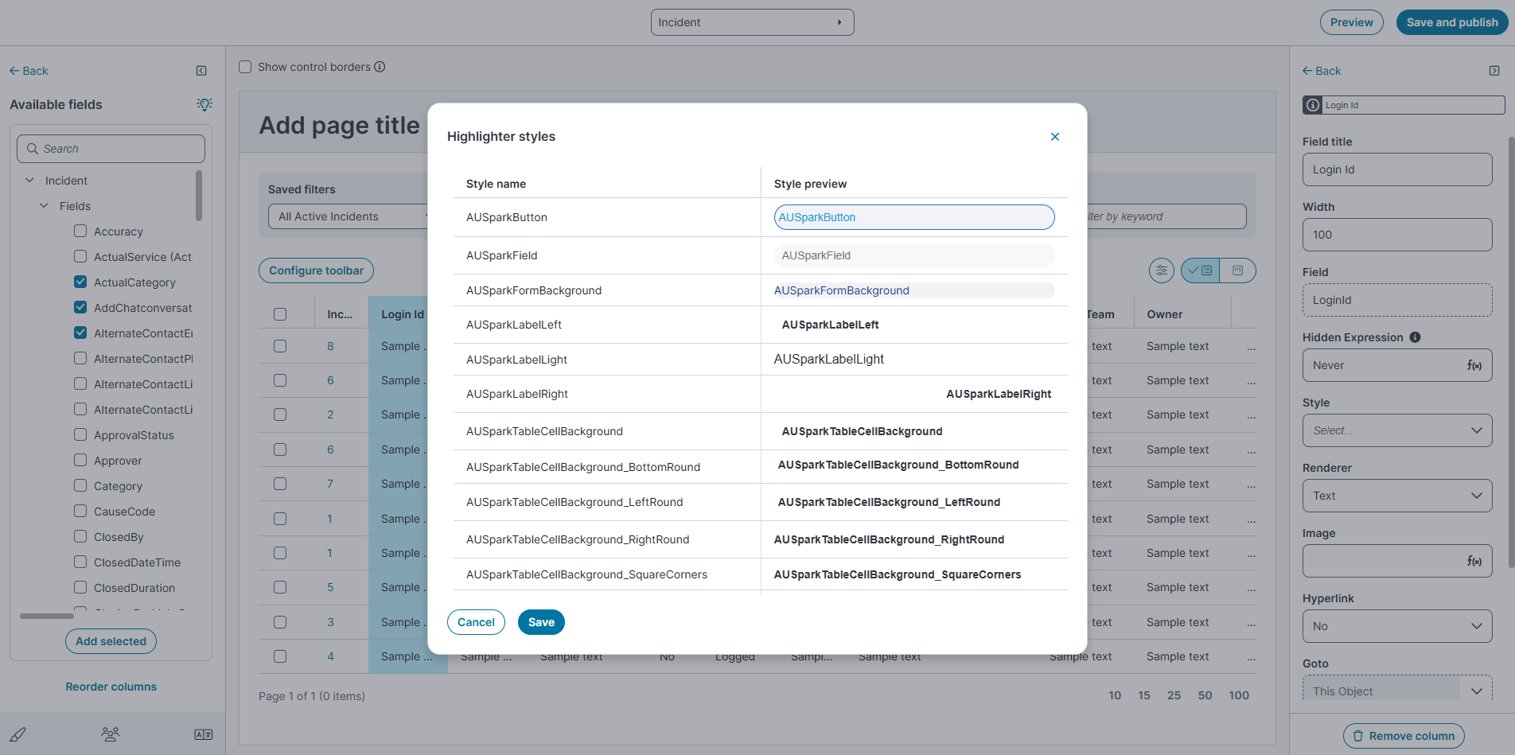Viewport: 1515px width, 755px height.
Task: Set page size to 50
Action: click(x=1205, y=695)
